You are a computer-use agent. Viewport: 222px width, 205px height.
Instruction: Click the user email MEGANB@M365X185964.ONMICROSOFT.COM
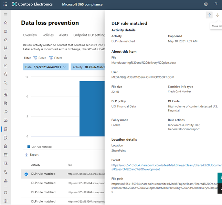pyautogui.click(x=143, y=77)
